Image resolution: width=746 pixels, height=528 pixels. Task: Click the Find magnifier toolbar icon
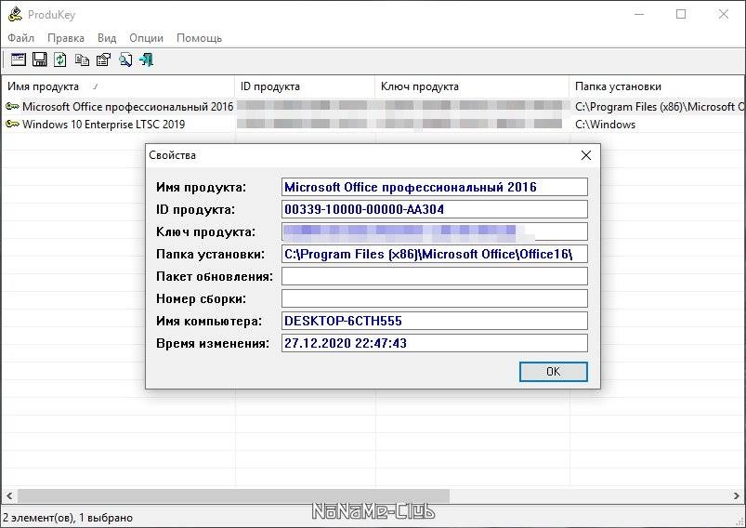[x=125, y=59]
